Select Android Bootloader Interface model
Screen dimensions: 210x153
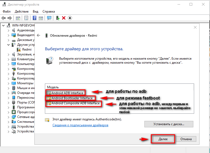pos(72,98)
